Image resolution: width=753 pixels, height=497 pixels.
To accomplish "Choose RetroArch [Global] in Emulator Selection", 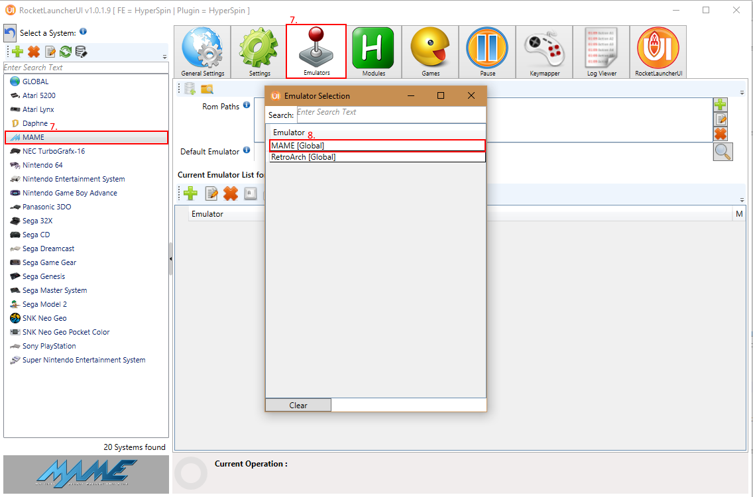I will [x=377, y=157].
